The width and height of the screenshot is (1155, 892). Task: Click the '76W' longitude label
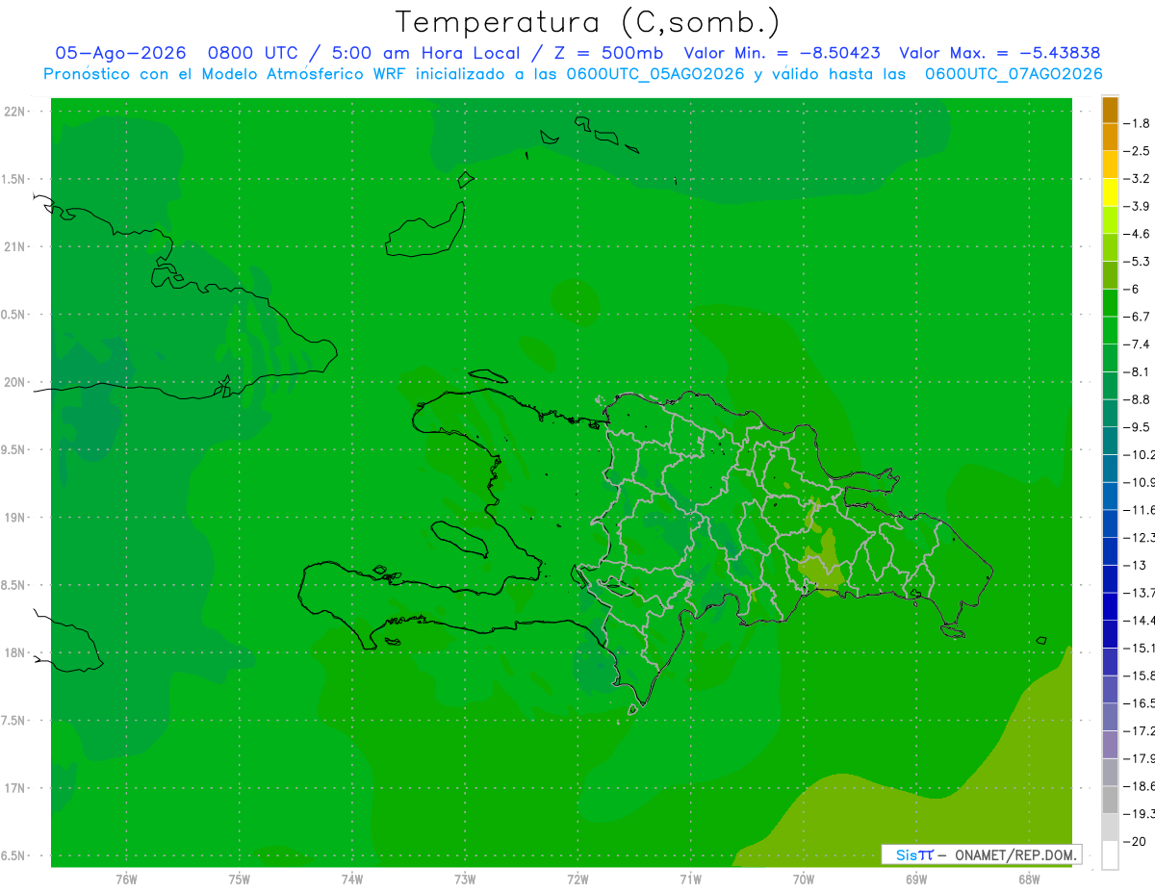pos(126,879)
